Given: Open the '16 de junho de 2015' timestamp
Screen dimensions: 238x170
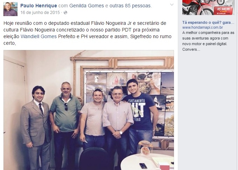Looking at the screenshot, I should (40, 13).
